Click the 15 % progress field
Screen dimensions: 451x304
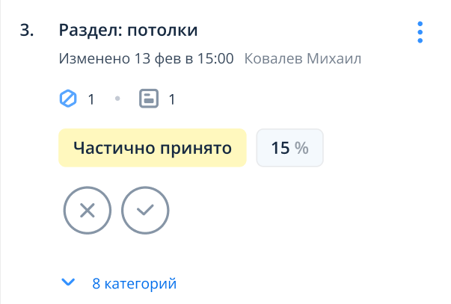tap(289, 148)
